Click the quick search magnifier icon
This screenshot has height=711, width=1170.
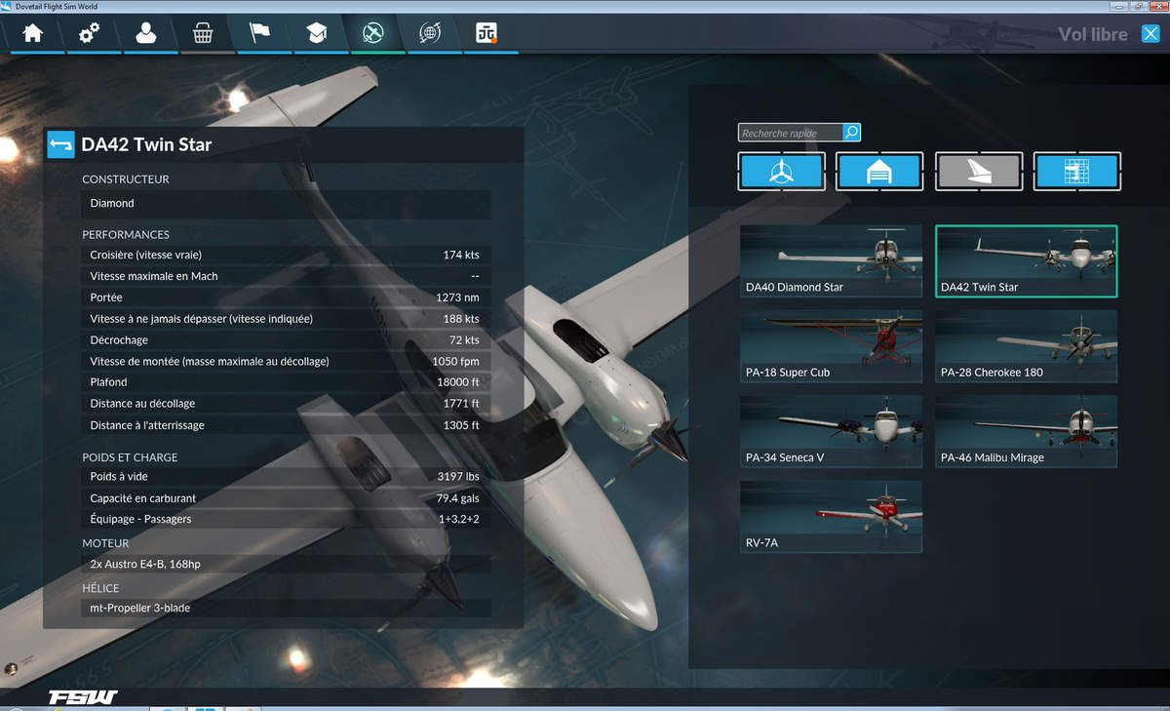[851, 133]
